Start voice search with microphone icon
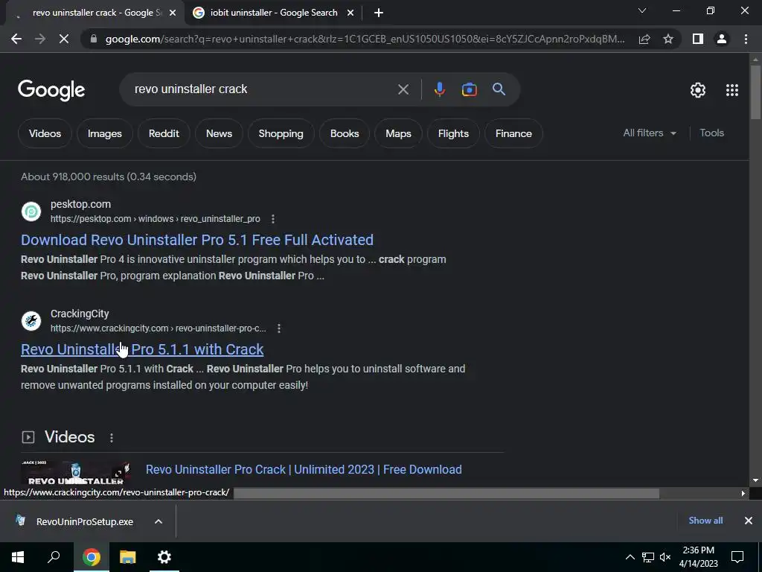The height and width of the screenshot is (572, 762). 439,89
